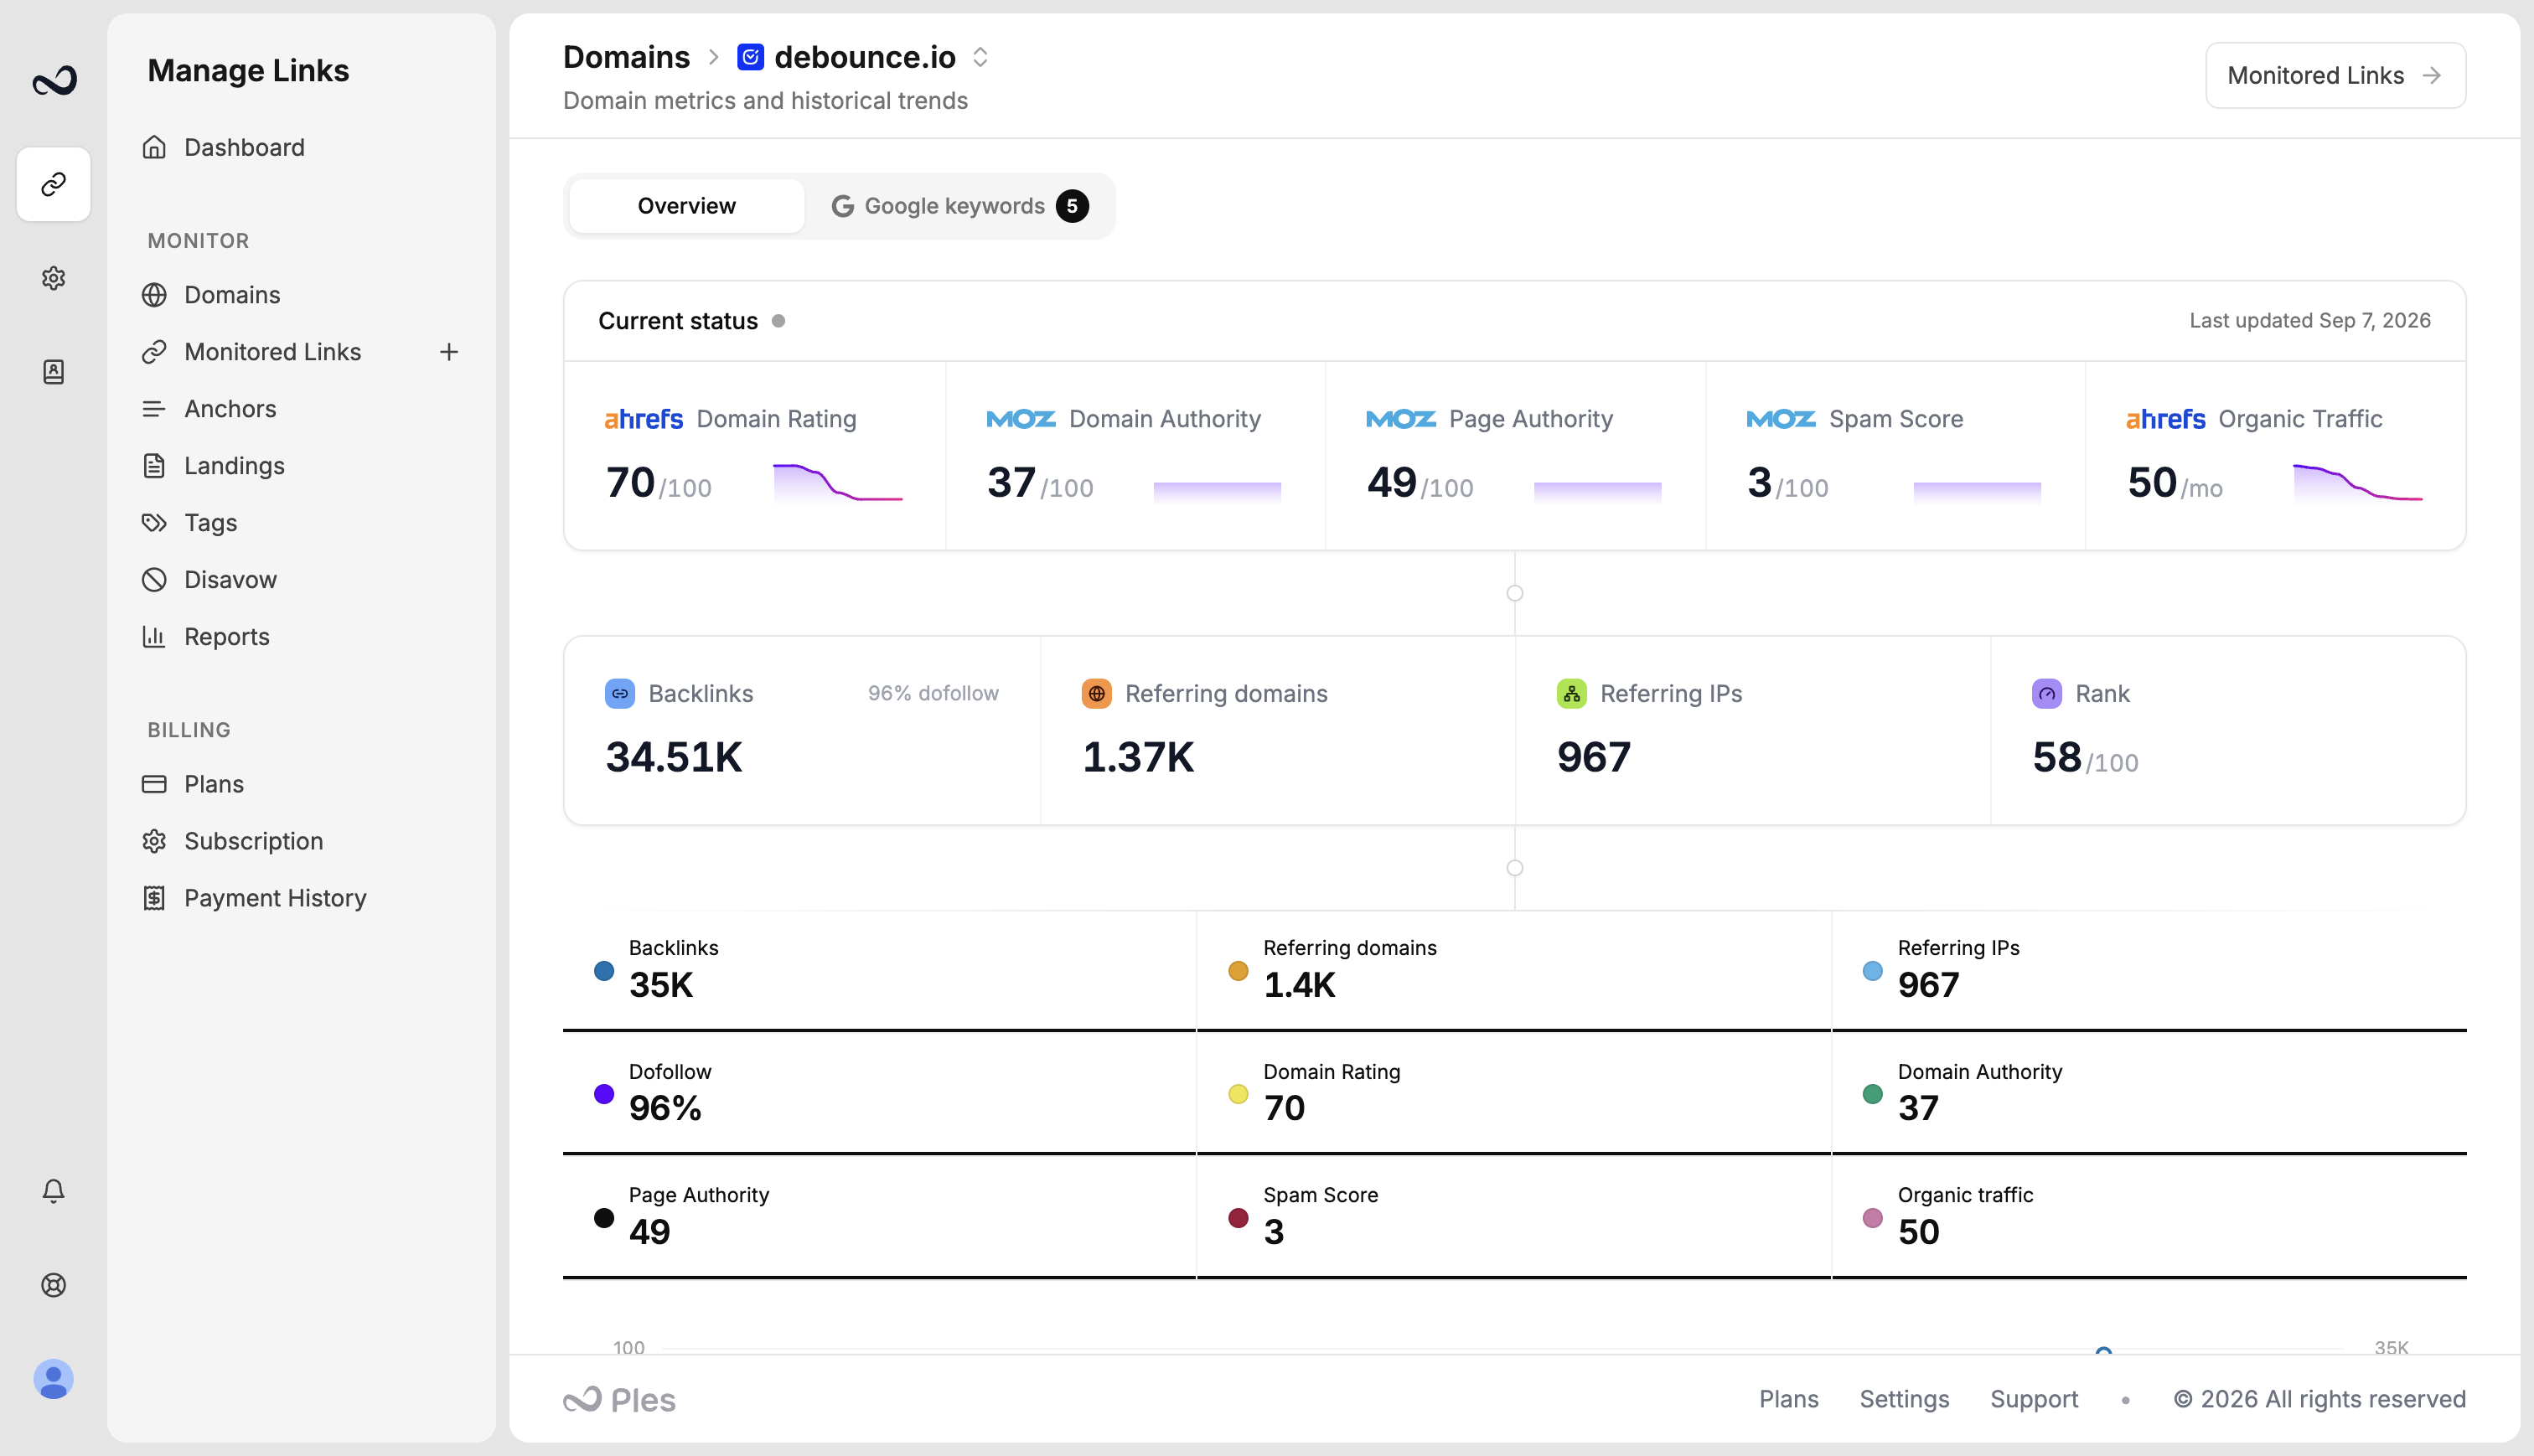This screenshot has width=2534, height=1456.
Task: Click the Ples infinity logo in the left rail
Action: click(x=54, y=80)
